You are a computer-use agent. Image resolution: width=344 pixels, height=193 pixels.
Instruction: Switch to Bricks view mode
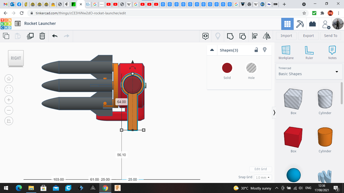pyautogui.click(x=313, y=24)
